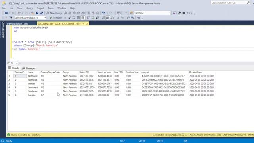254x143 pixels.
Task: Click the search magnifier in Quick Launch
Action: [x=248, y=3]
